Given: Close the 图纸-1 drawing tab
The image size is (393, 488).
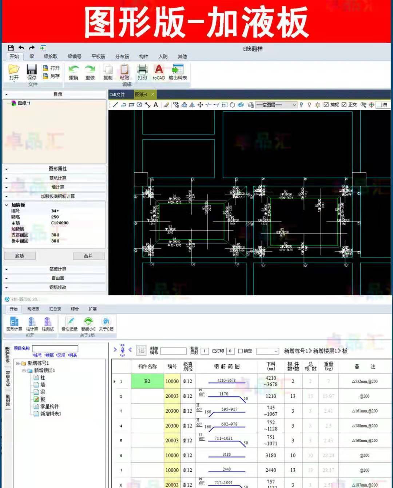Looking at the screenshot, I should pyautogui.click(x=153, y=94).
